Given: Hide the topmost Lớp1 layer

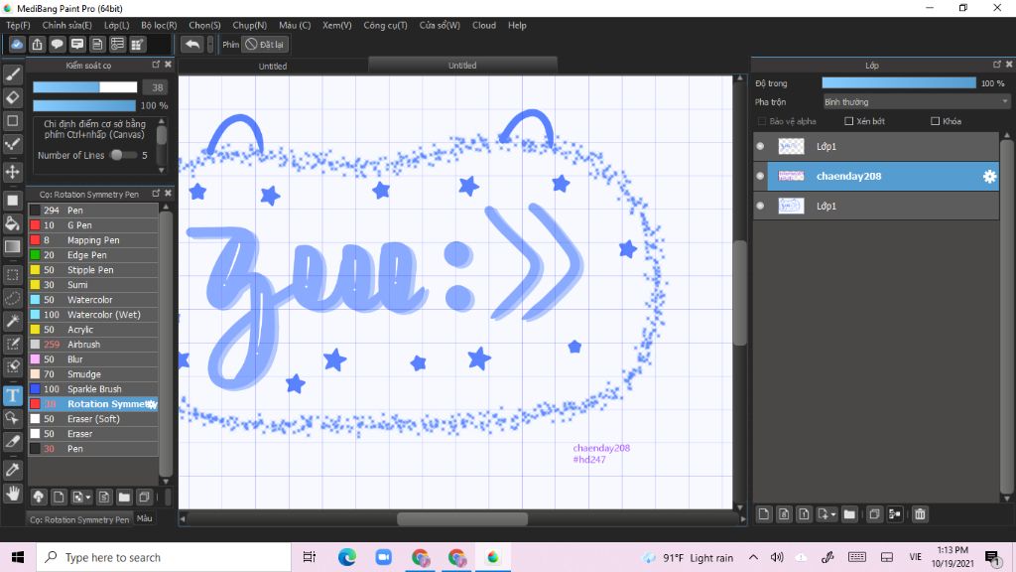Looking at the screenshot, I should 761,146.
